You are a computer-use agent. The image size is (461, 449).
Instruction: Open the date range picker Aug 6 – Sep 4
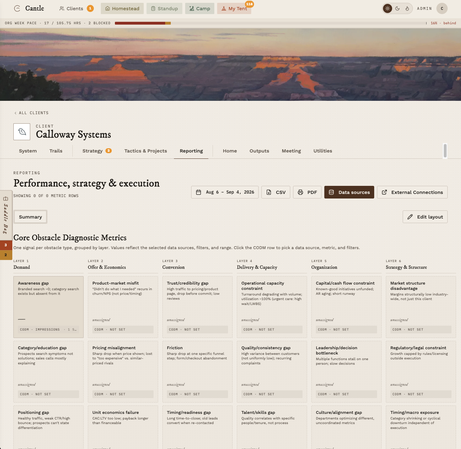225,192
